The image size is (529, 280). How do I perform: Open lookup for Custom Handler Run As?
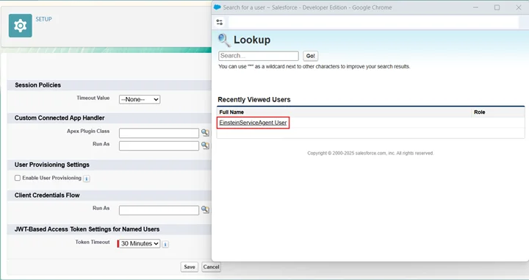pos(205,145)
